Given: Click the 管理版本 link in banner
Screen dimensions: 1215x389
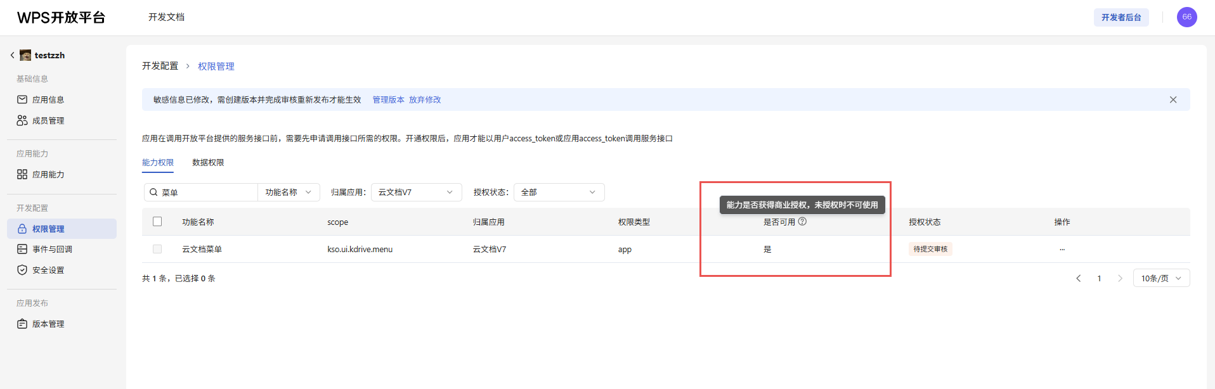Looking at the screenshot, I should (388, 100).
